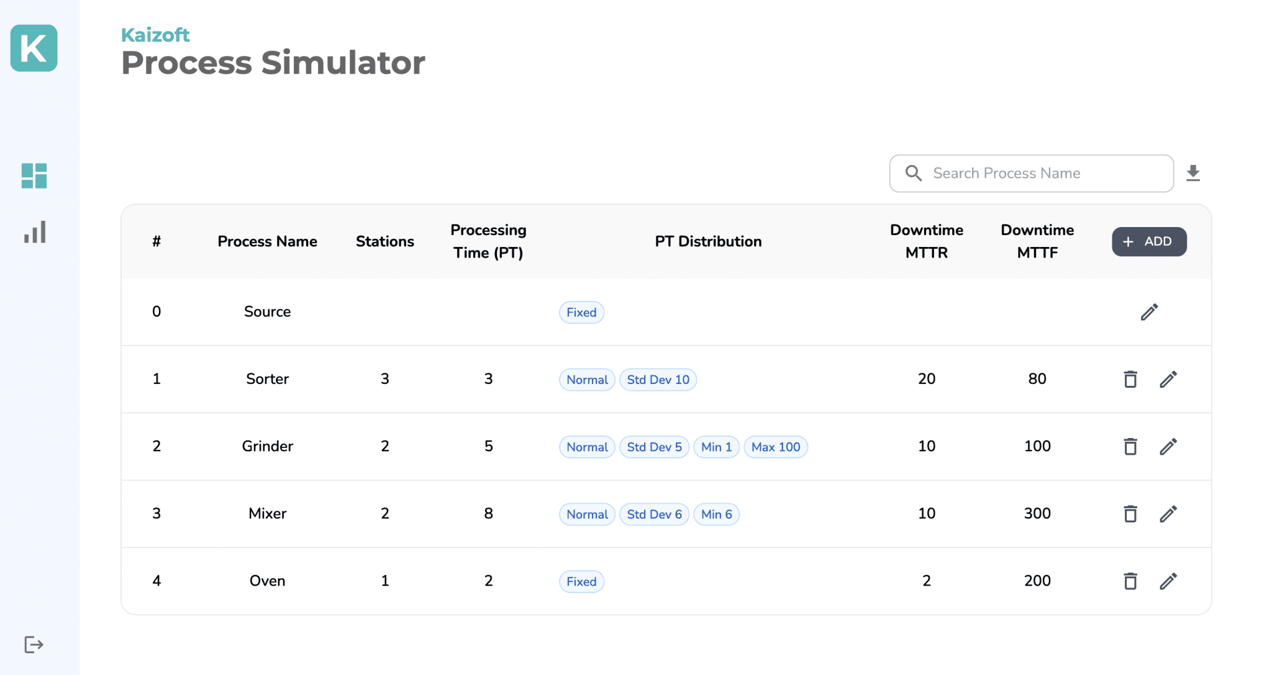Download the process table data

coord(1192,172)
